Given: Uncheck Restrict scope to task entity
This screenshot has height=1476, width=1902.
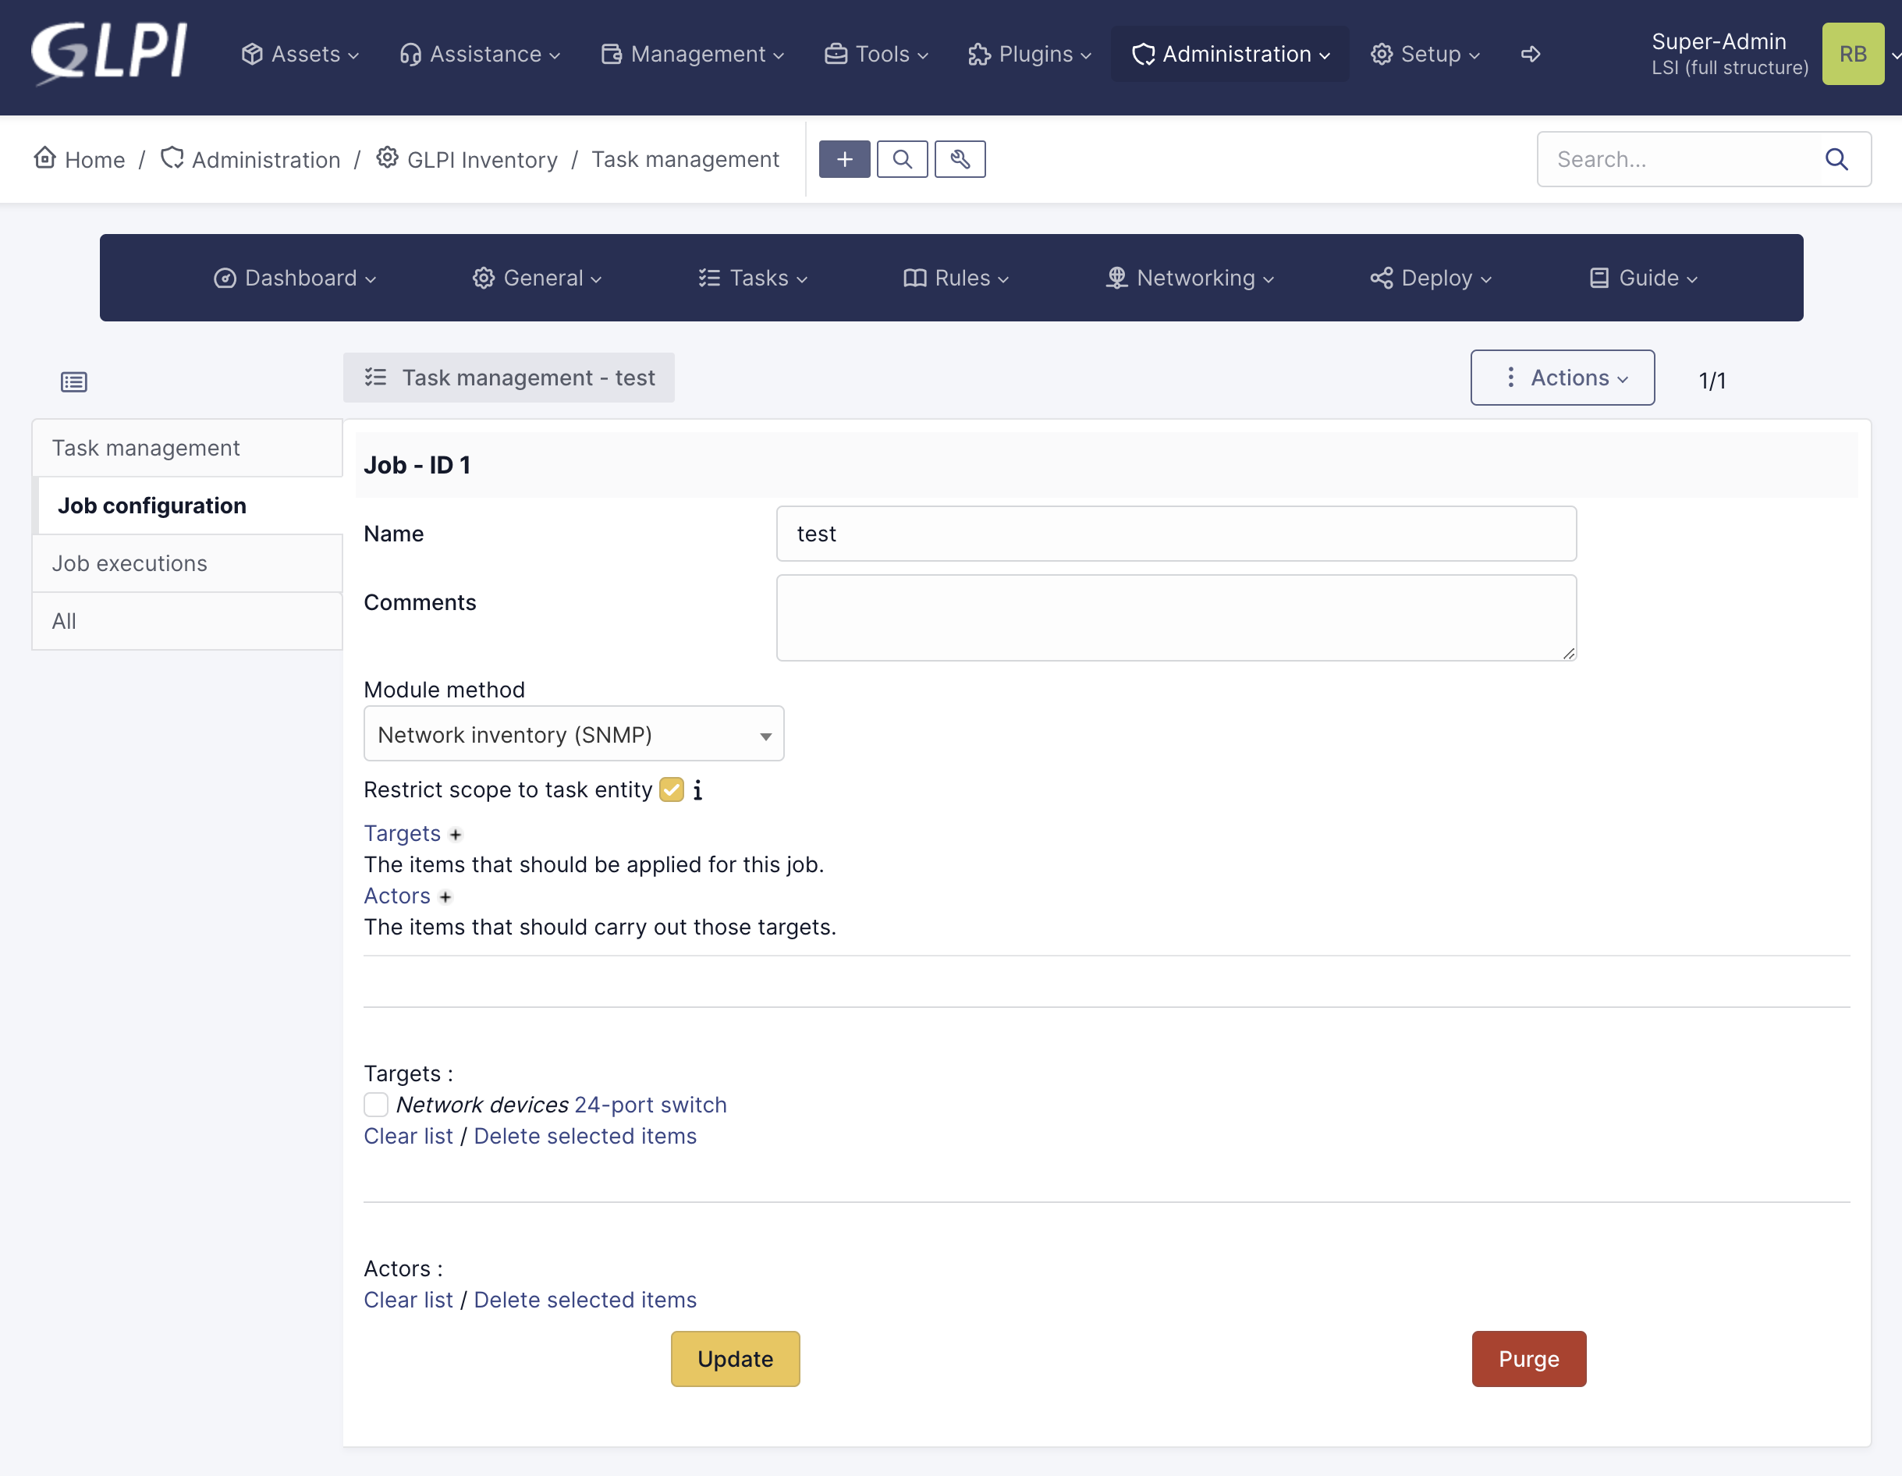Looking at the screenshot, I should (672, 789).
